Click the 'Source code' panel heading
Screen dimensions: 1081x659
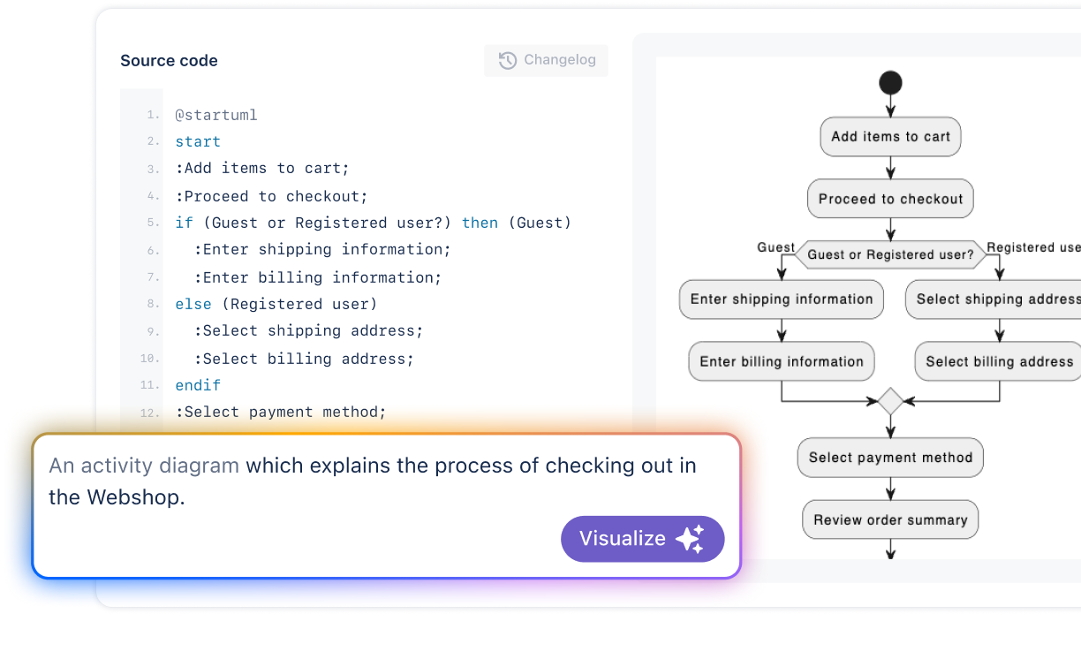coord(169,61)
